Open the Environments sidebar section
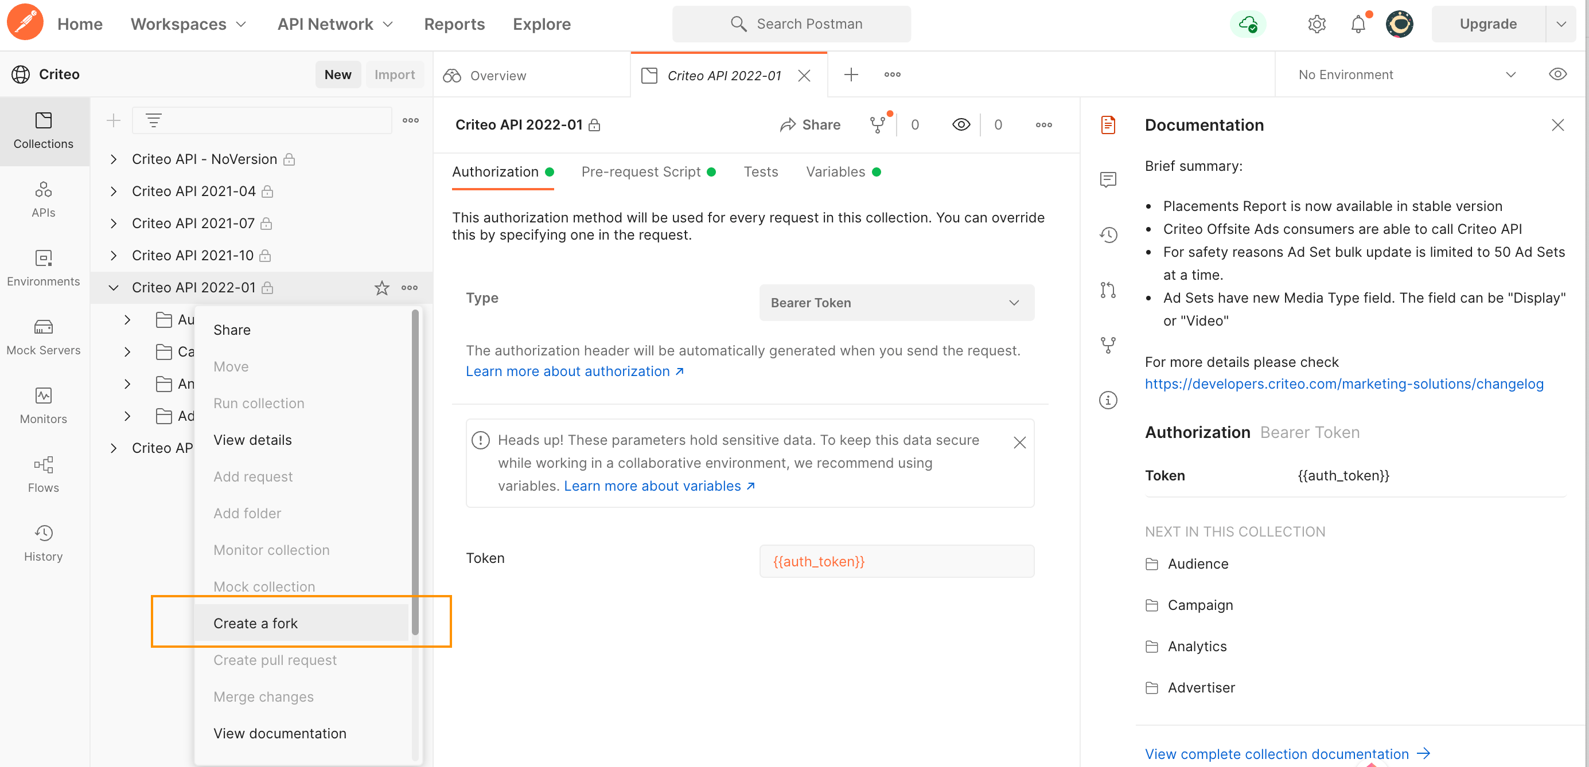Screen dimensions: 1589x767 click(44, 268)
